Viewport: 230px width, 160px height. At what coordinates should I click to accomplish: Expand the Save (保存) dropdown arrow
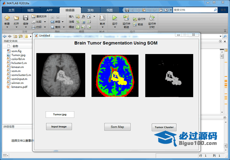26,27
